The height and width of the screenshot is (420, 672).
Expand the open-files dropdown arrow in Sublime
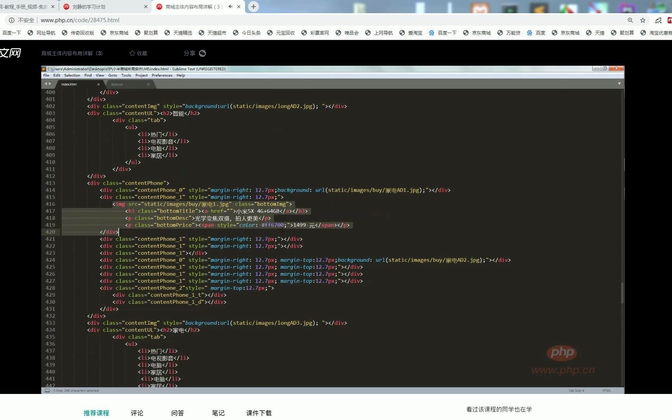click(x=619, y=84)
